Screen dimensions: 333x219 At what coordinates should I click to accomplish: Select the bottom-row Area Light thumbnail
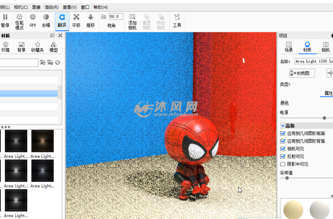tap(16, 201)
